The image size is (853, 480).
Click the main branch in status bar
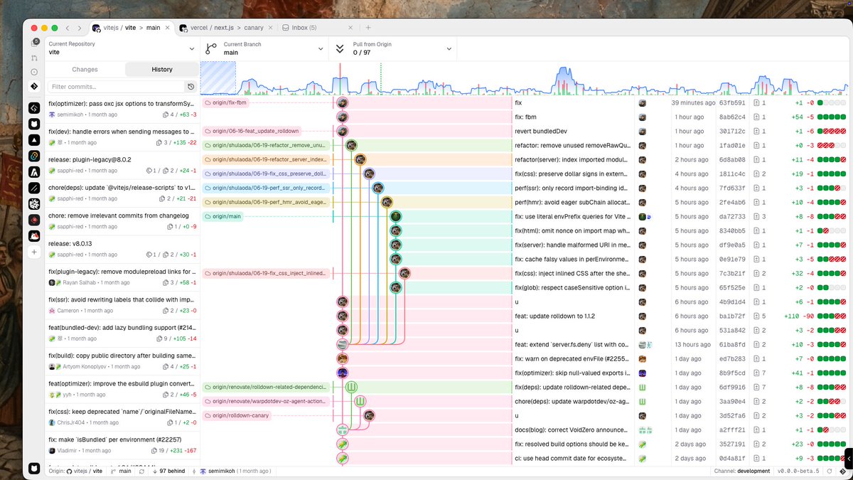pos(122,471)
